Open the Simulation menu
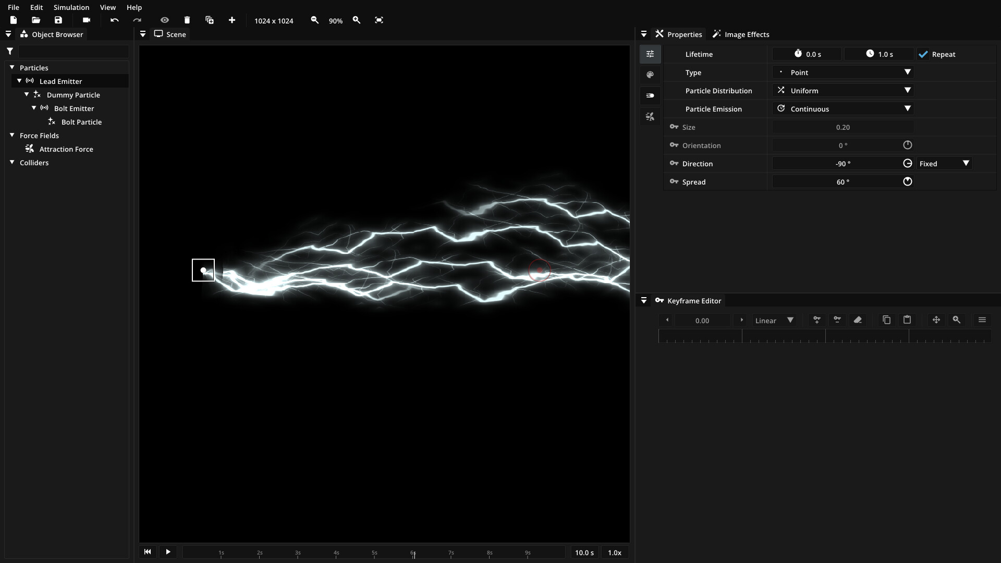Viewport: 1001px width, 563px height. pyautogui.click(x=71, y=7)
